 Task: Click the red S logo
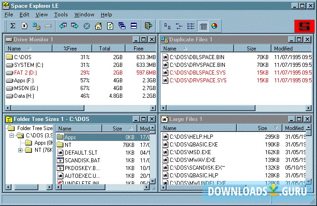[x=305, y=26]
